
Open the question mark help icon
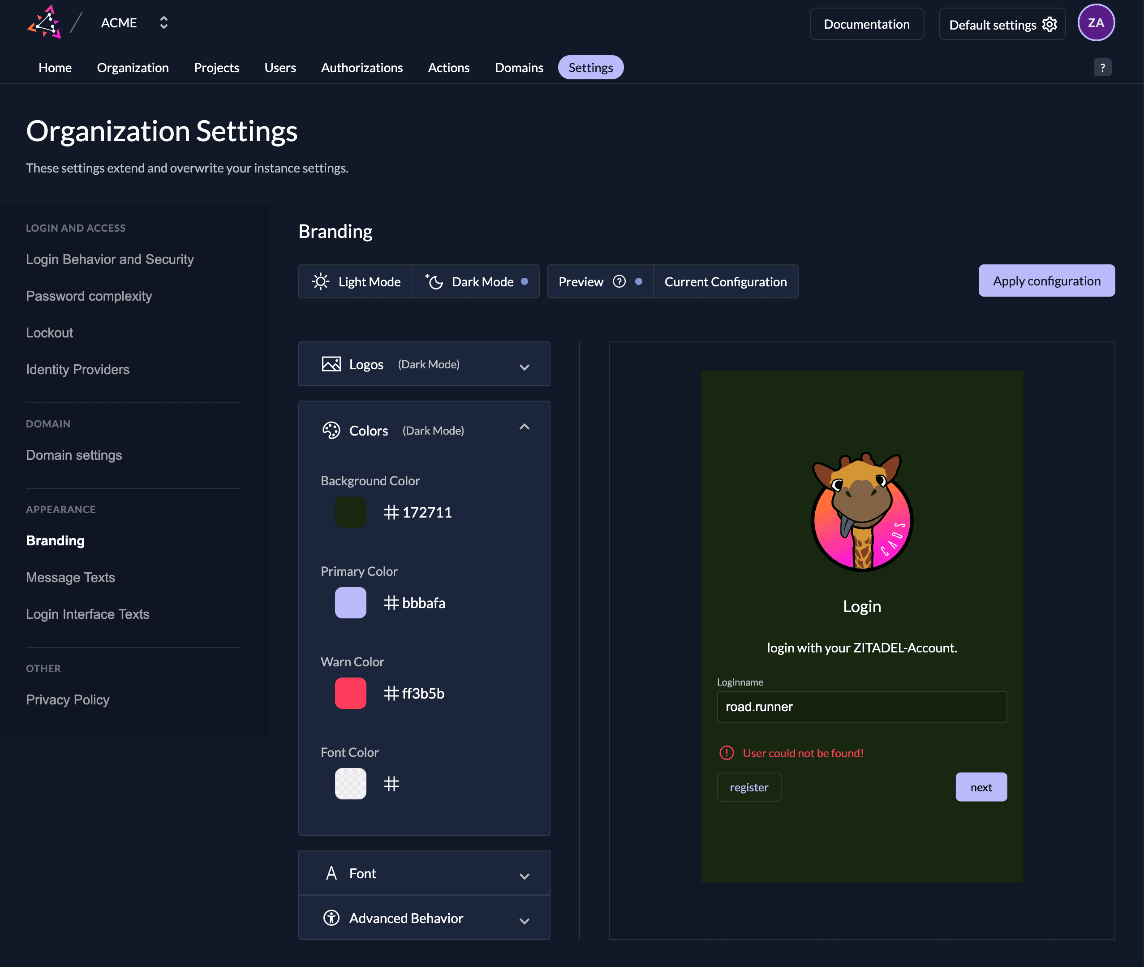click(x=1102, y=67)
